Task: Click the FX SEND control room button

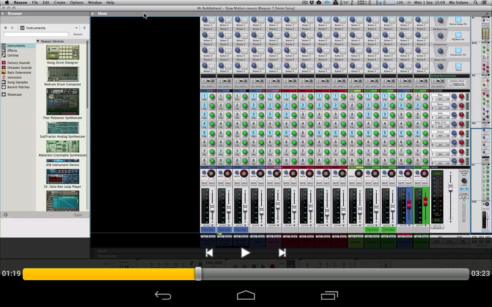Action: click(x=464, y=193)
